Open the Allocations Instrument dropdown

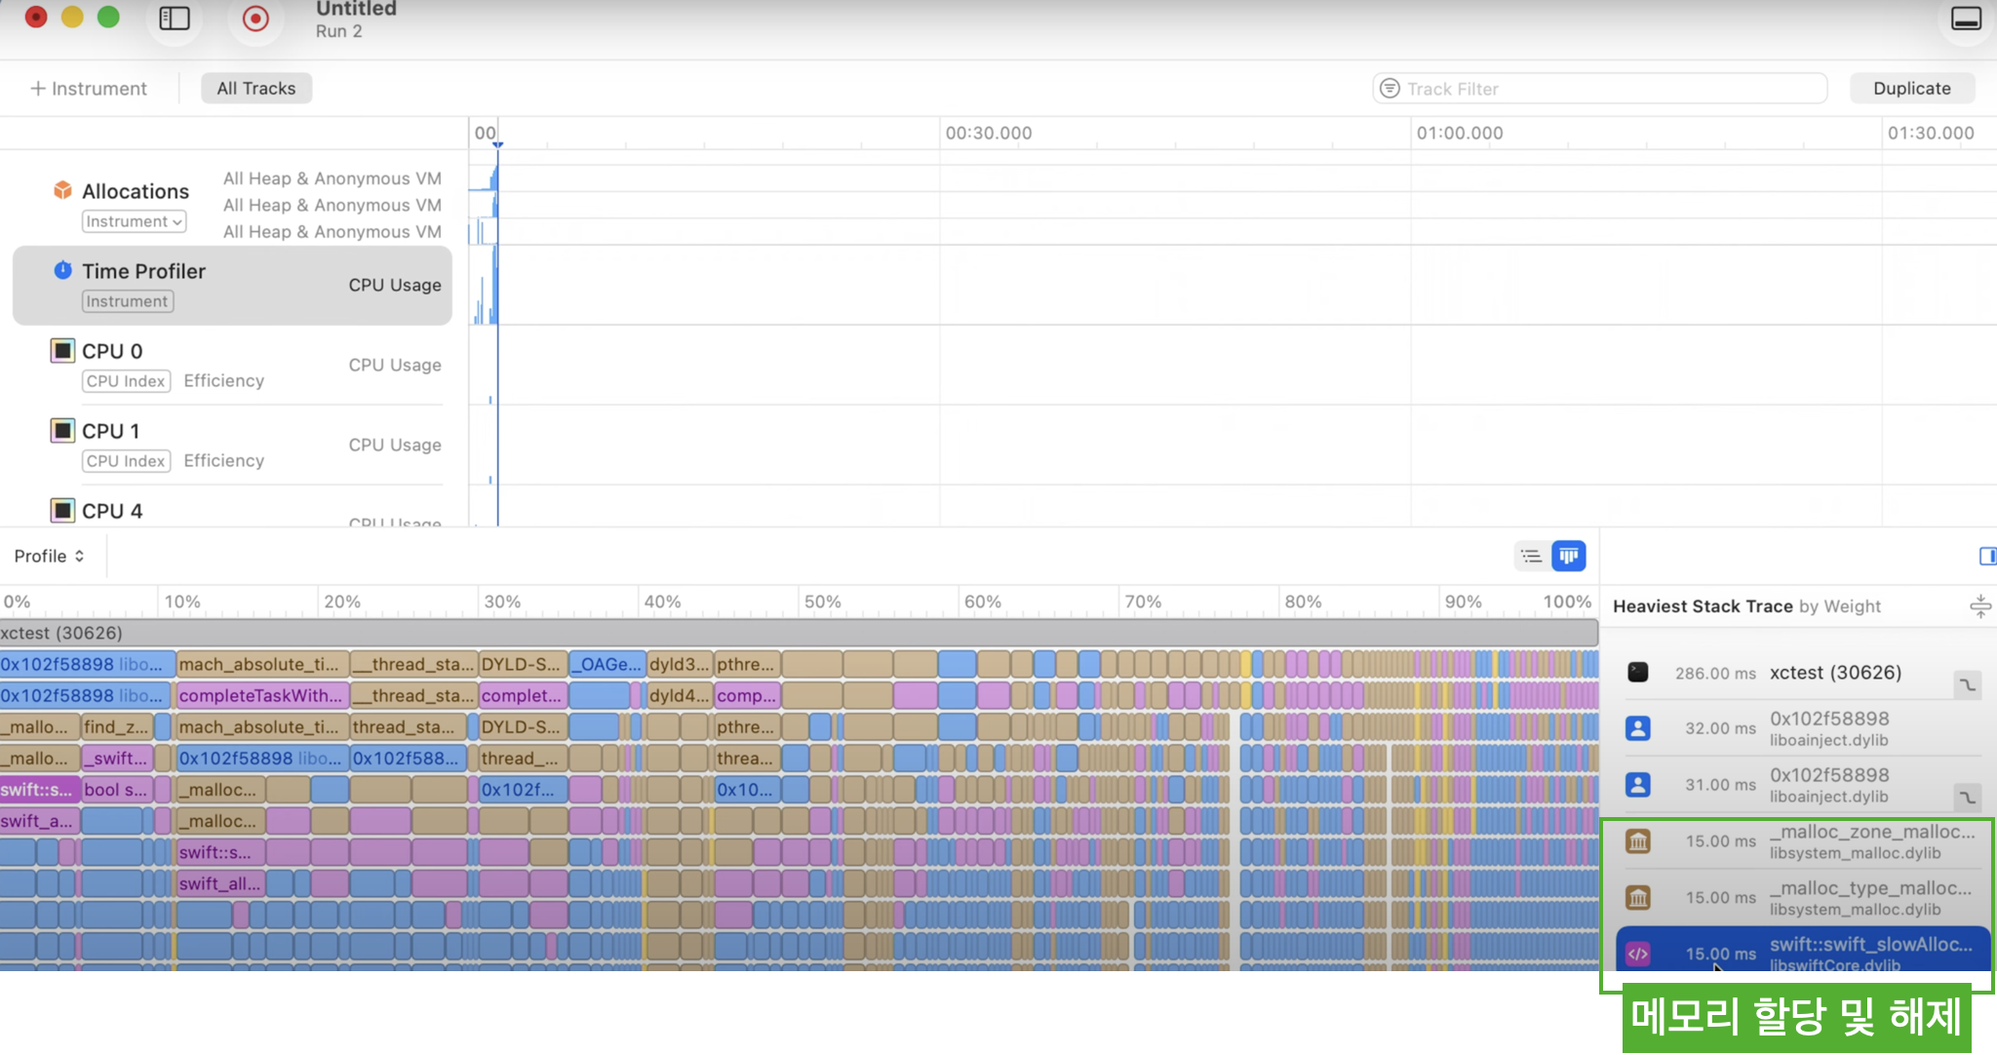pyautogui.click(x=134, y=221)
